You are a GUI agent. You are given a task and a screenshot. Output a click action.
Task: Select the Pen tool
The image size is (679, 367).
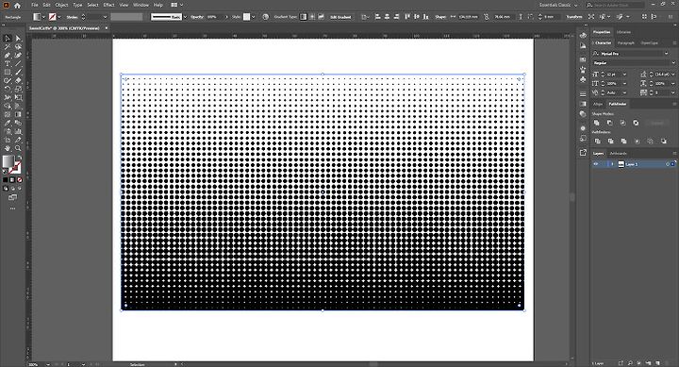point(8,56)
